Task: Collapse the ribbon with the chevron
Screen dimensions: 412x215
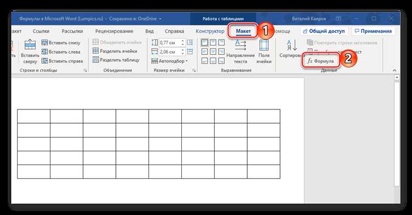Action: click(394, 70)
